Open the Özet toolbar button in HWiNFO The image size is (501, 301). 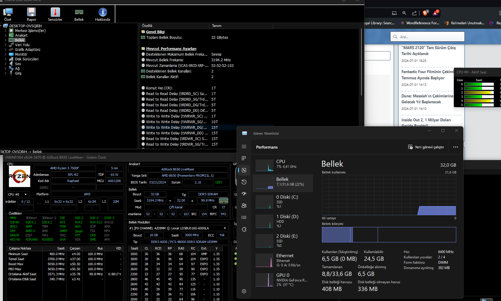(x=8, y=15)
